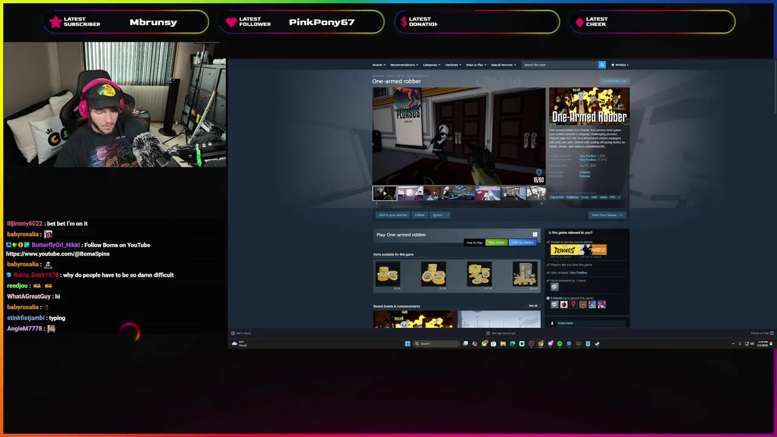Expand the Recommendations store menu

tap(404, 65)
